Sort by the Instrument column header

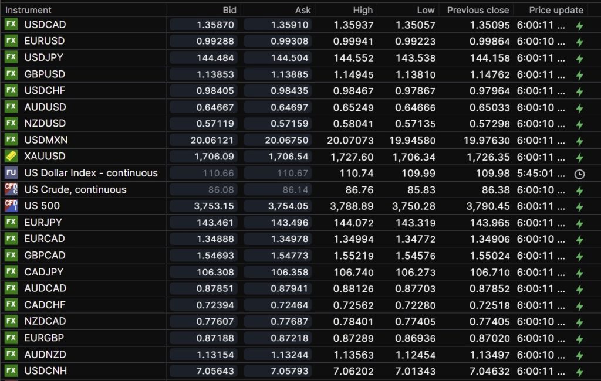point(29,10)
